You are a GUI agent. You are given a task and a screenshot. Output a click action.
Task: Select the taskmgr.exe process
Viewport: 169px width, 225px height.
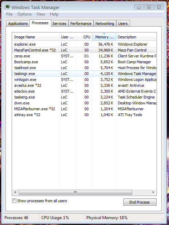click(84, 74)
